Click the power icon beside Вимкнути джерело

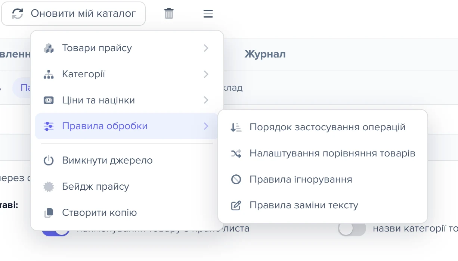(49, 161)
